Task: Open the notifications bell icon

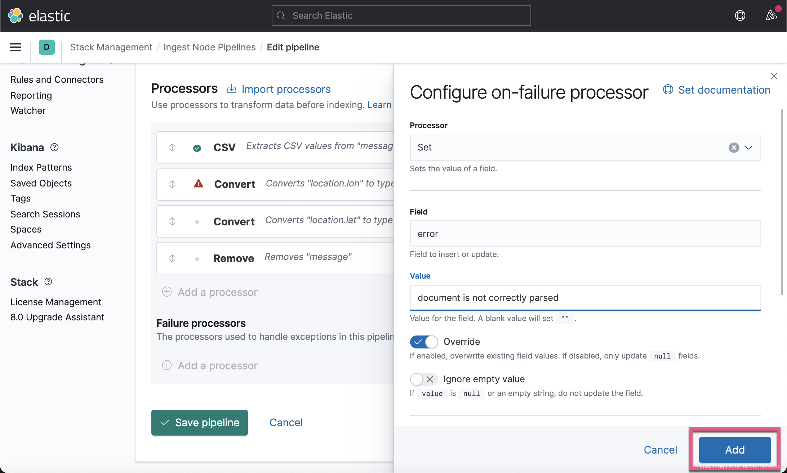Action: tap(771, 15)
